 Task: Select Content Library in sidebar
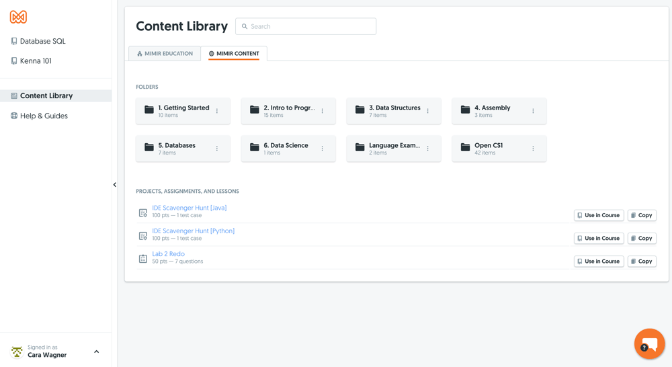[x=56, y=95]
